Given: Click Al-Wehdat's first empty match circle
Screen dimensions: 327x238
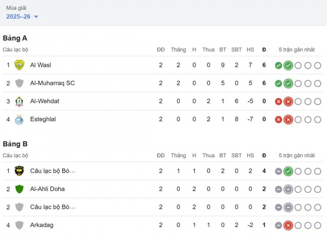Looking at the screenshot, I should (298, 101).
